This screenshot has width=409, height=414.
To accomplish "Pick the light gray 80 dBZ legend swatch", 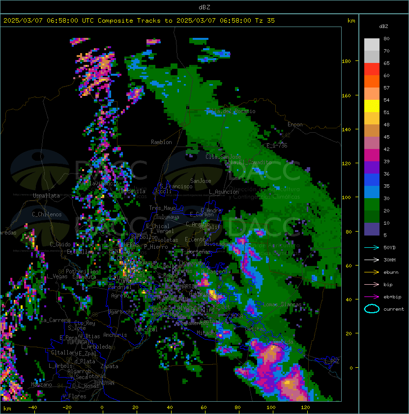I will (372, 45).
